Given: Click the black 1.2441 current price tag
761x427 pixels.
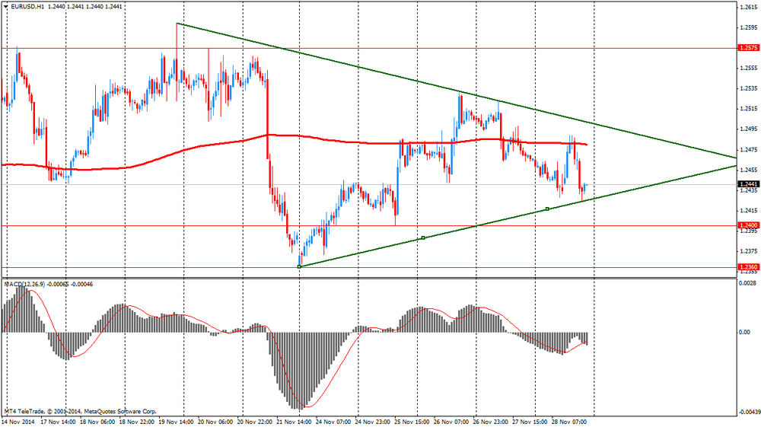Looking at the screenshot, I should (x=747, y=184).
